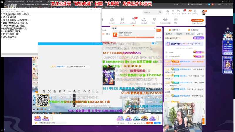Open the creator center icon in header
This screenshot has width=235, height=132.
195,11
